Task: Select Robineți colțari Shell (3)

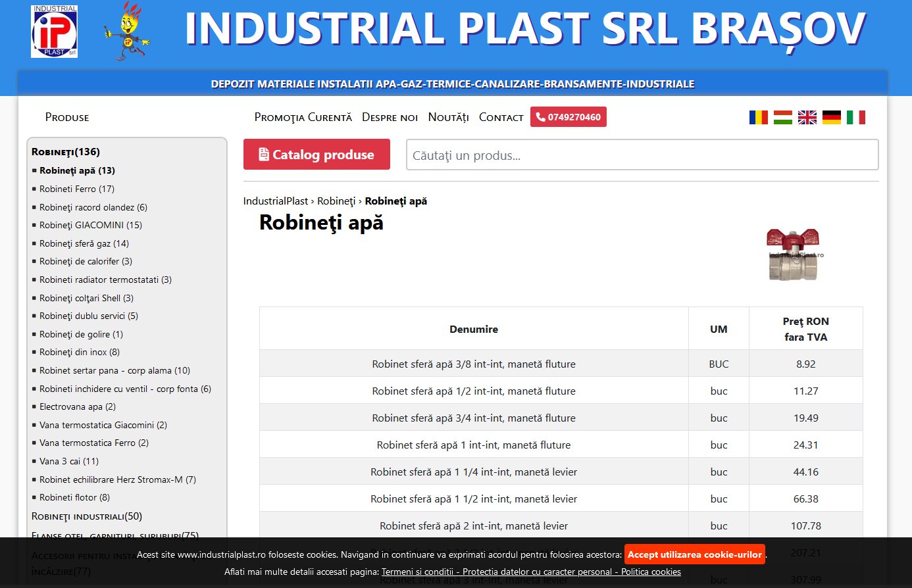Action: (x=86, y=298)
